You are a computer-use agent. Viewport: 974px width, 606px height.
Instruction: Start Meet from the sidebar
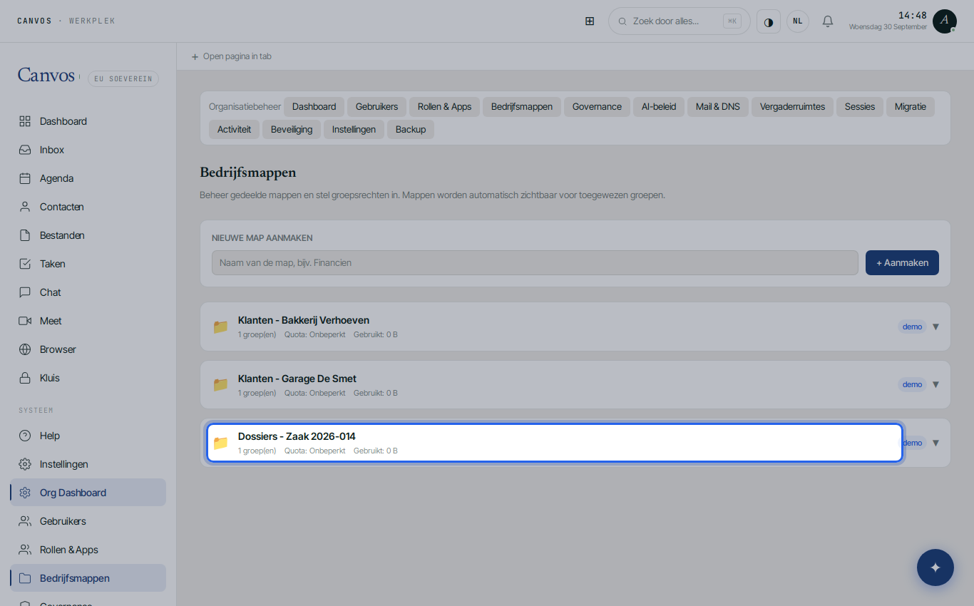pyautogui.click(x=88, y=321)
